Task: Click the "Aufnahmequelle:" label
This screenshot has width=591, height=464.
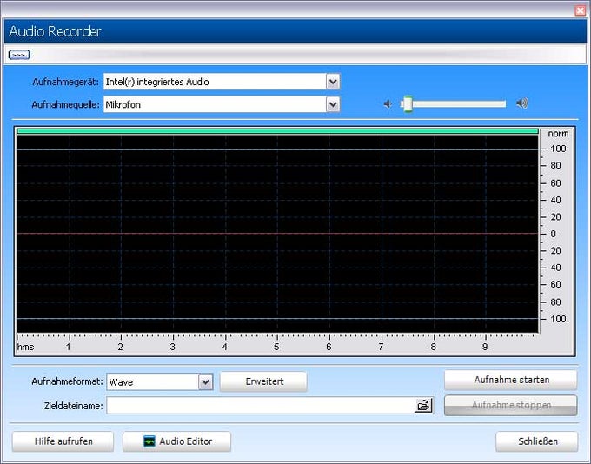Action: point(65,104)
